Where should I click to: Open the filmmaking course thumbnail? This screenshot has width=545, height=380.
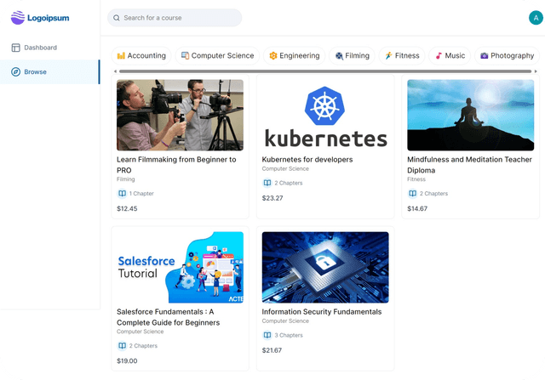point(180,115)
